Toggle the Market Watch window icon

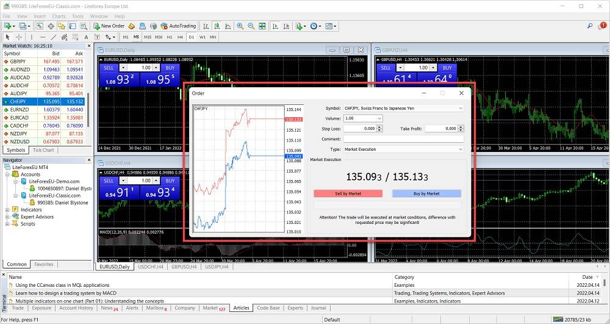pos(40,26)
